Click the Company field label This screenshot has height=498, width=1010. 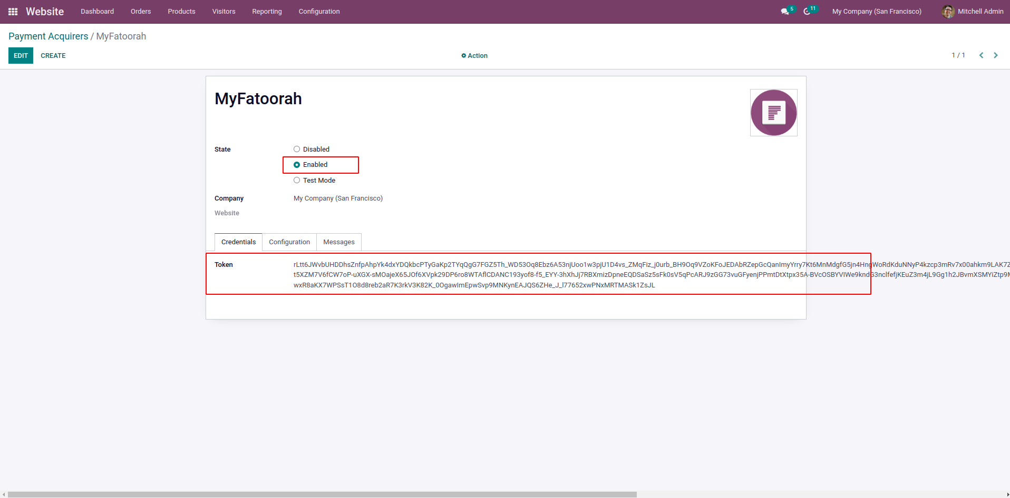point(229,198)
